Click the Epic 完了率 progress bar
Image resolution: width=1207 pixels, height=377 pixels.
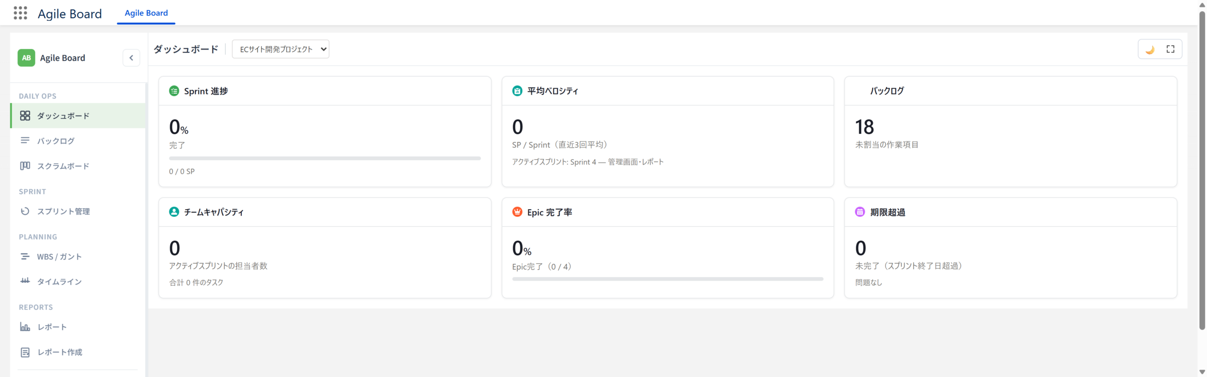click(x=668, y=279)
